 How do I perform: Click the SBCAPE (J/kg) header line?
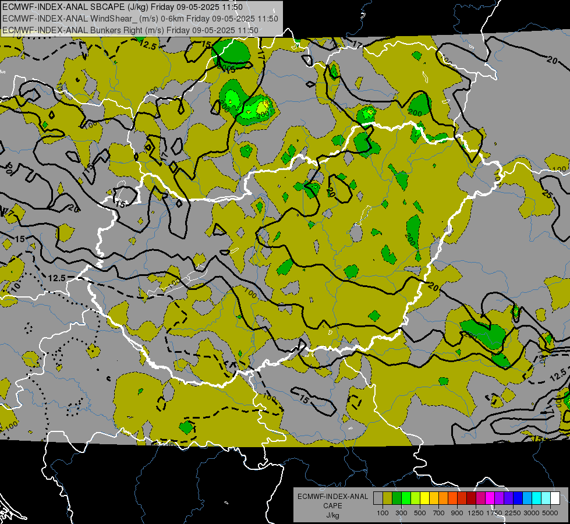122,7
